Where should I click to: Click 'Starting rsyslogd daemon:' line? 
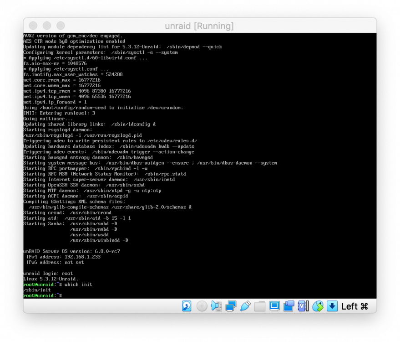58,130
